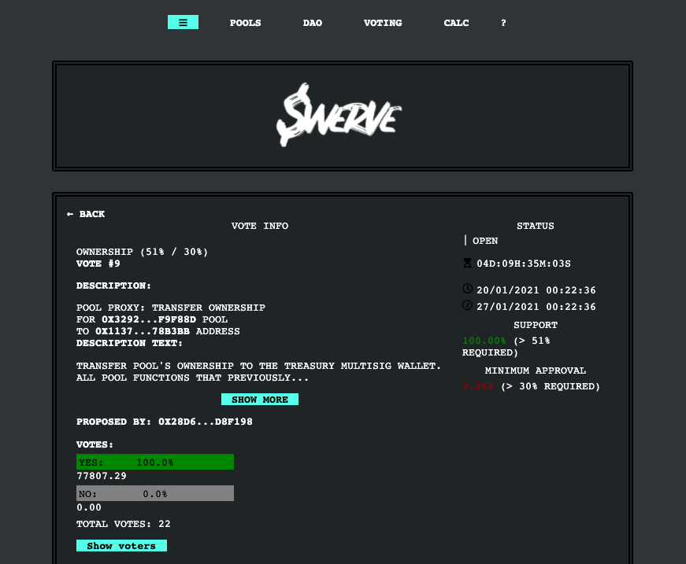The width and height of the screenshot is (686, 564).
Task: Click the MINIMUM APPROVAL label
Action: [x=536, y=371]
